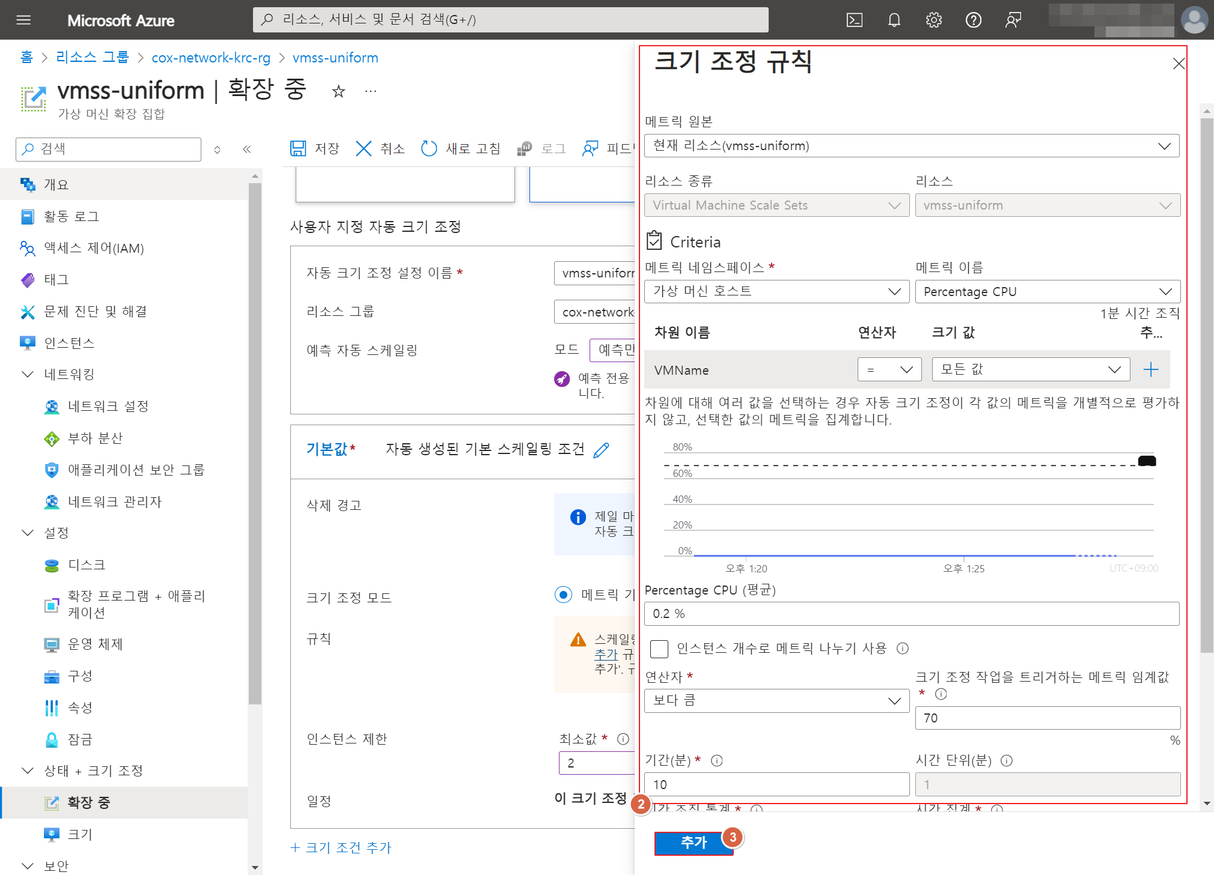Enable dividing metric by instance count checkbox
1214x875 pixels.
[659, 649]
